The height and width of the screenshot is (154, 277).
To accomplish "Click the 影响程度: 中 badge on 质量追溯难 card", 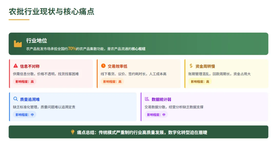I will 25,115.
